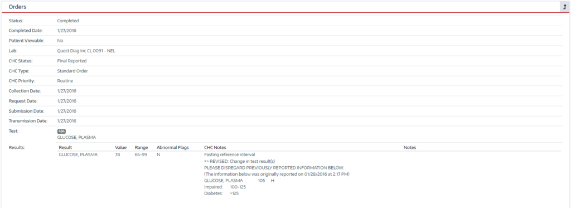Click the Result column header
The width and height of the screenshot is (571, 208).
65,148
